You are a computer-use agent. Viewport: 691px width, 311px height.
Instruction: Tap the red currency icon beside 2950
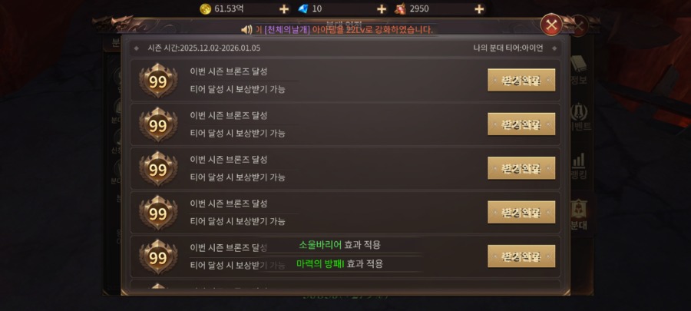[x=400, y=8]
